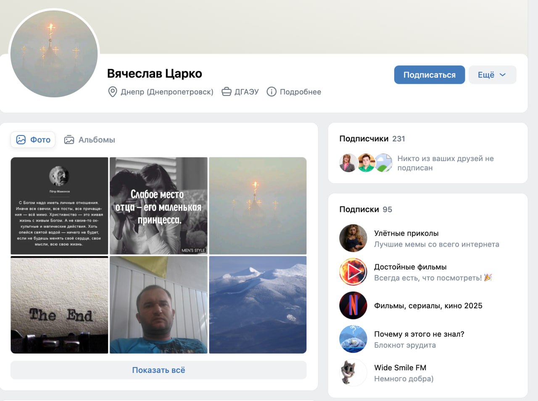Open The End typewriter photo
Screen dimensions: 538x401
pos(59,305)
